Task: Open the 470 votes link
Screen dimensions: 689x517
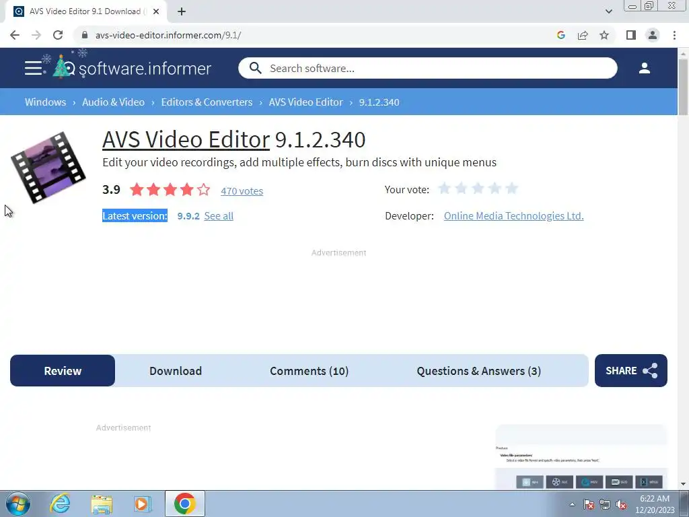Action: 242,191
